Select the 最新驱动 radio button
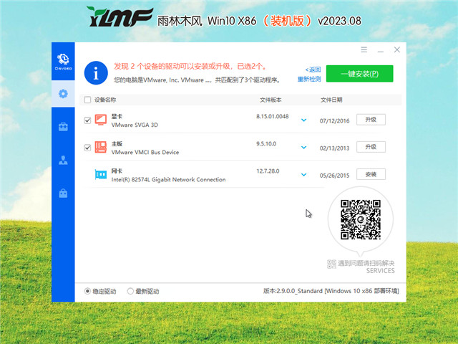Image resolution: width=458 pixels, height=344 pixels. click(130, 291)
